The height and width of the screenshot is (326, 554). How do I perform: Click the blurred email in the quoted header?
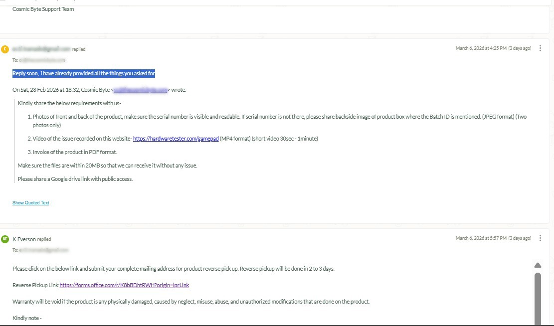[x=140, y=90]
